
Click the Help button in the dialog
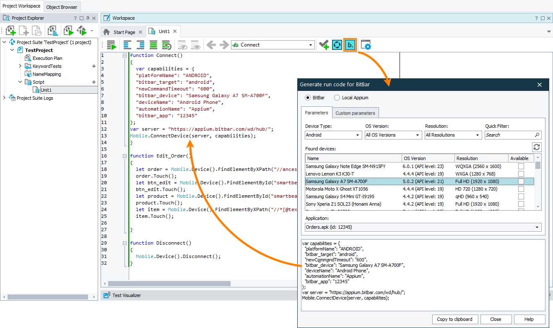click(529, 319)
